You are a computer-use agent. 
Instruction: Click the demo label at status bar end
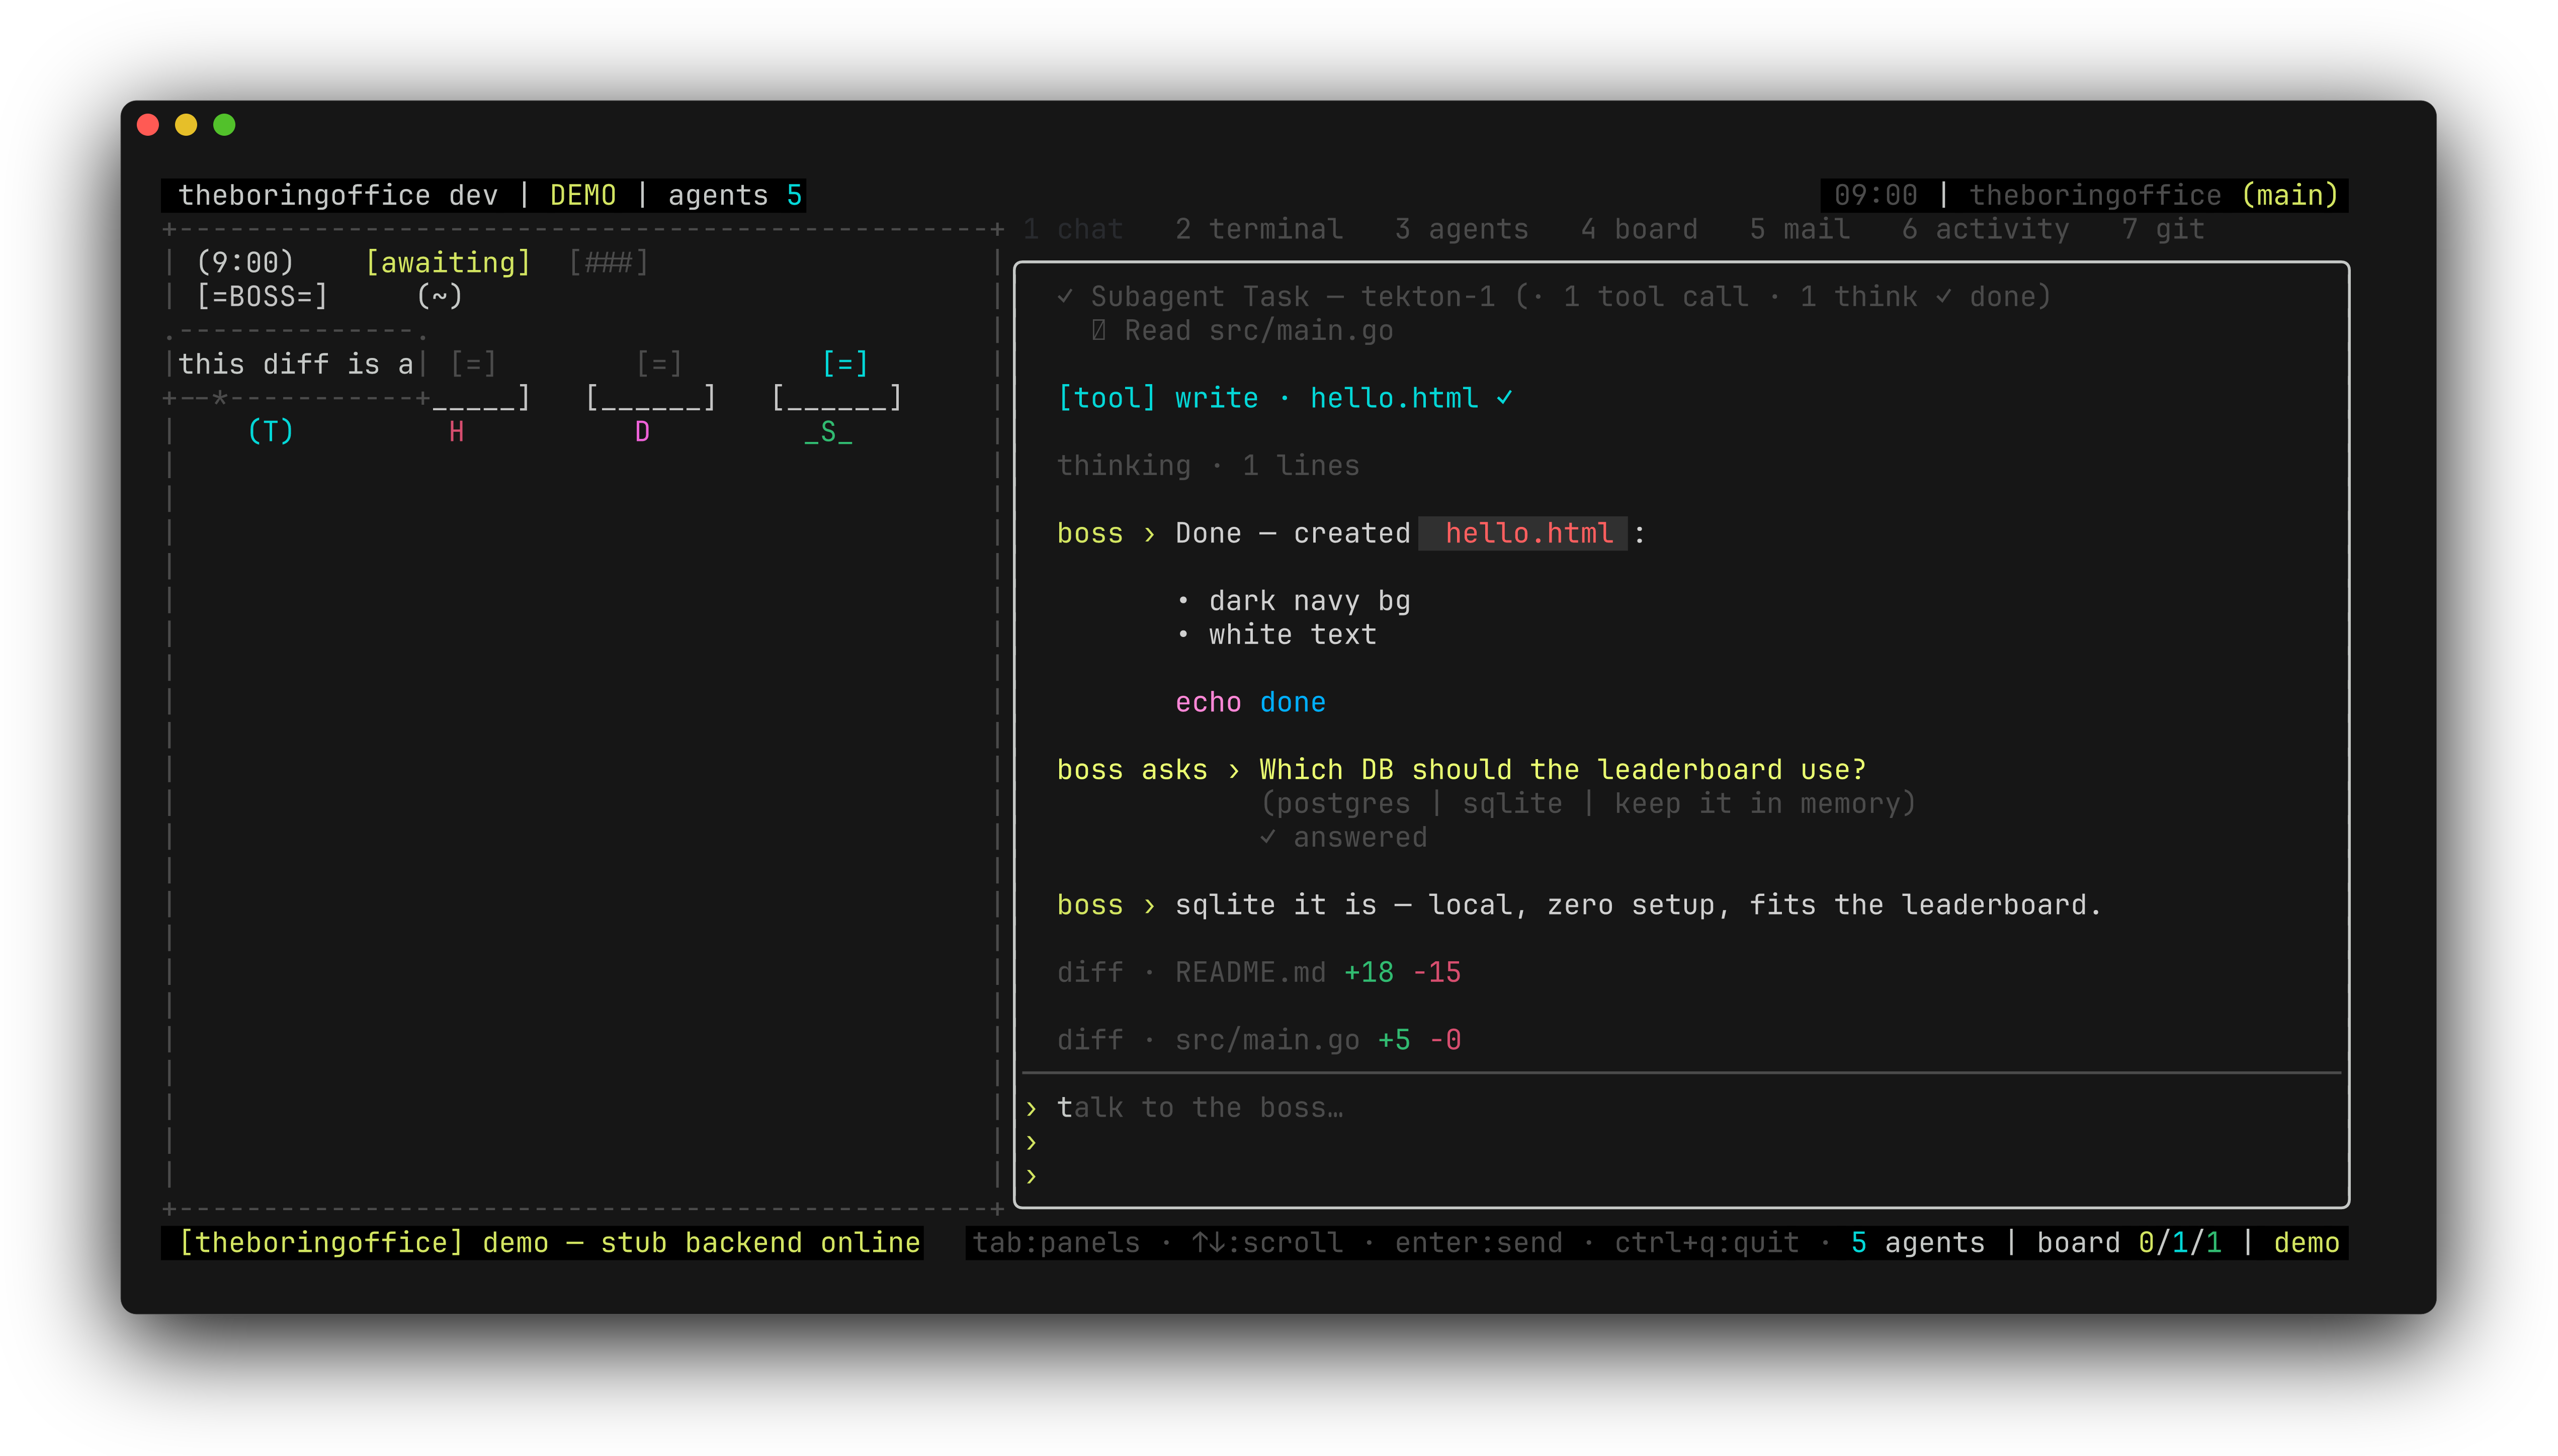[x=2307, y=1242]
